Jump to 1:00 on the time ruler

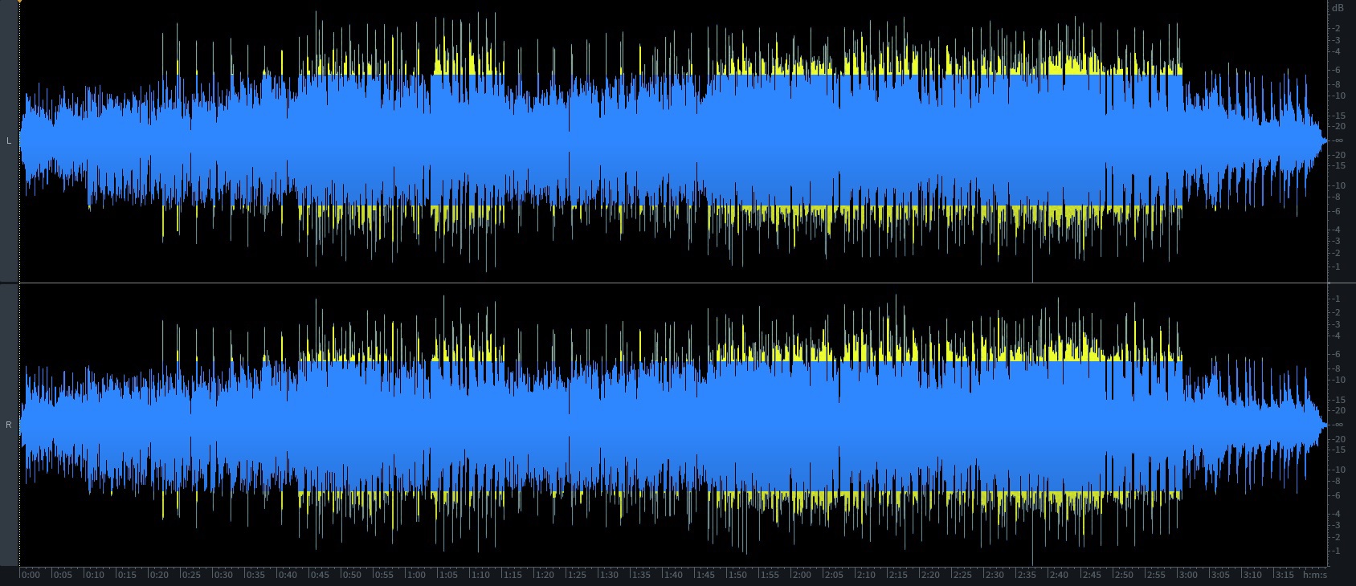[416, 575]
